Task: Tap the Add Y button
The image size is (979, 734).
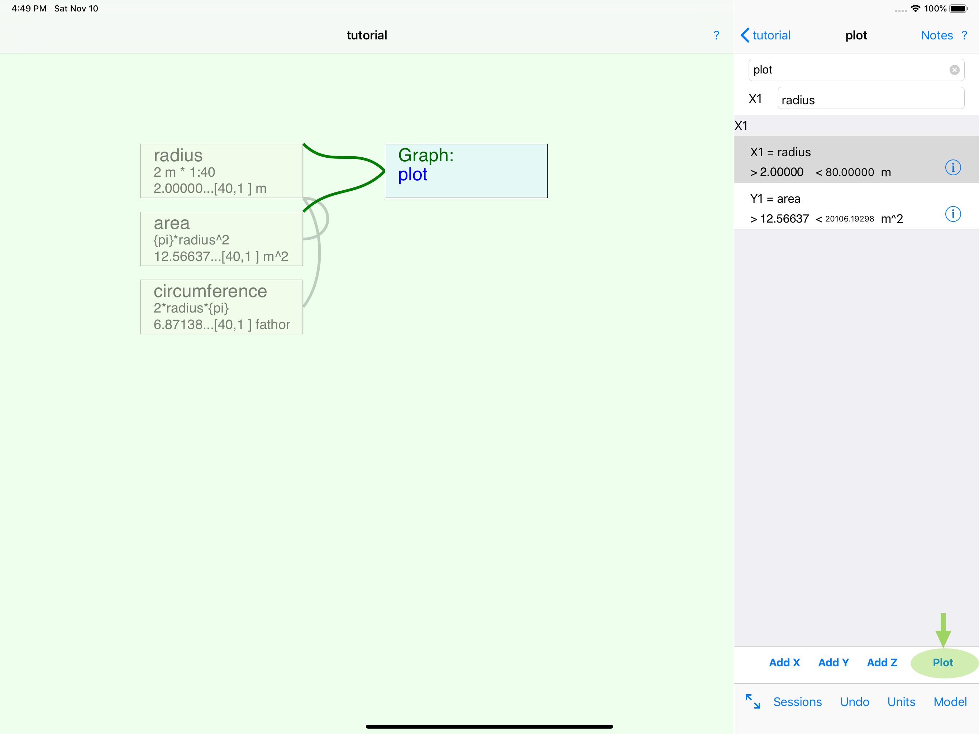Action: (834, 663)
